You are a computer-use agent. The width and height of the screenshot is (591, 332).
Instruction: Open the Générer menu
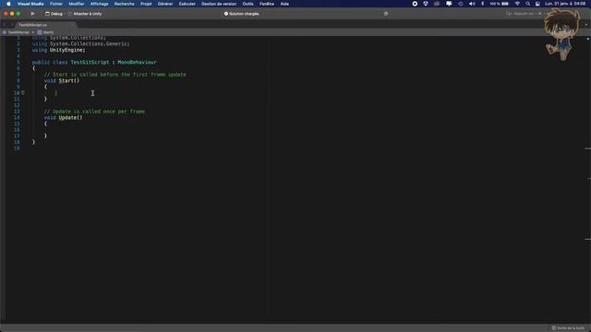(x=165, y=4)
